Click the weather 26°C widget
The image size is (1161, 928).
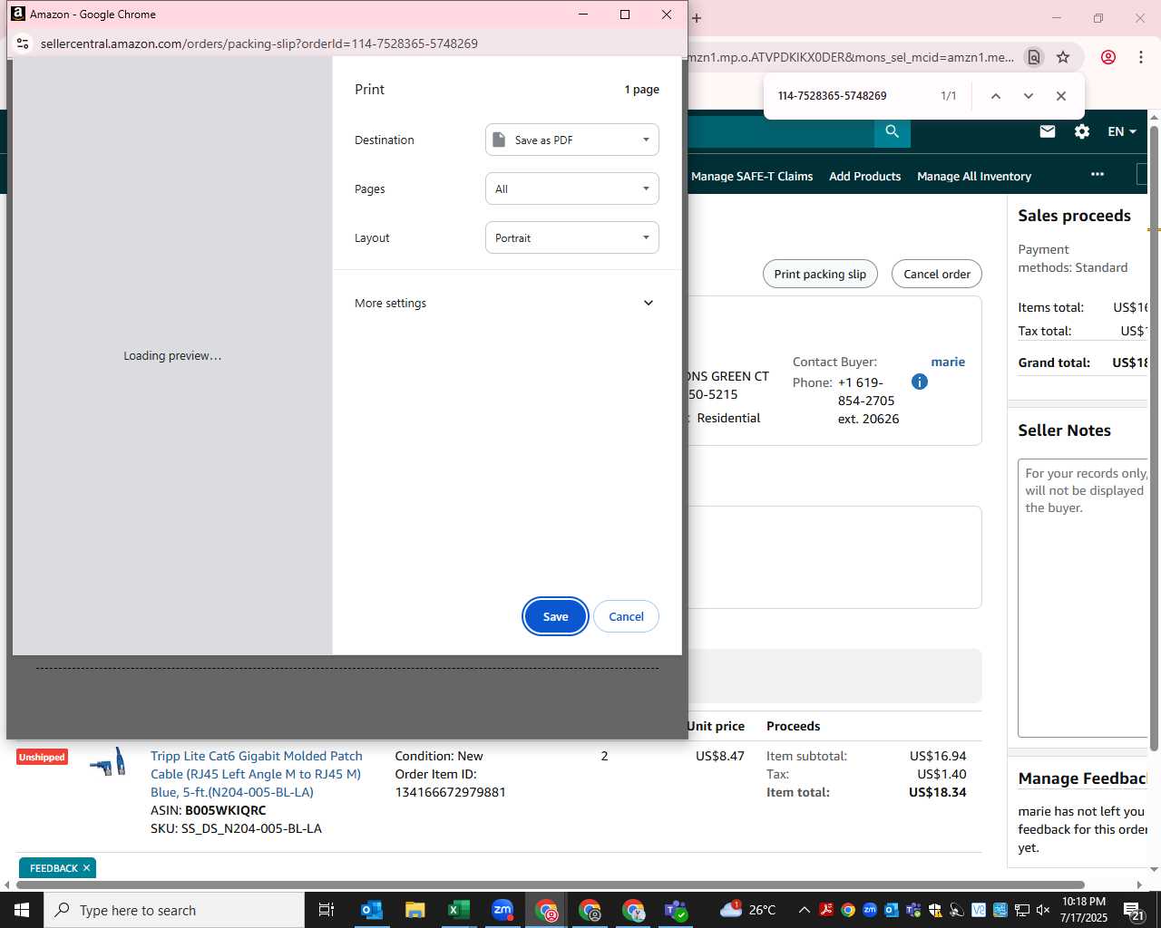pos(749,909)
